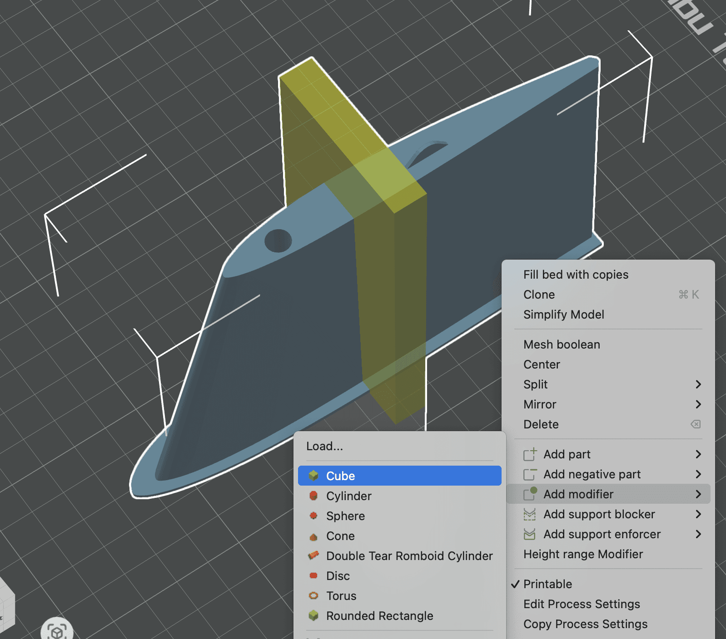This screenshot has height=639, width=726.
Task: Expand the Add modifier submenu
Action: click(608, 494)
